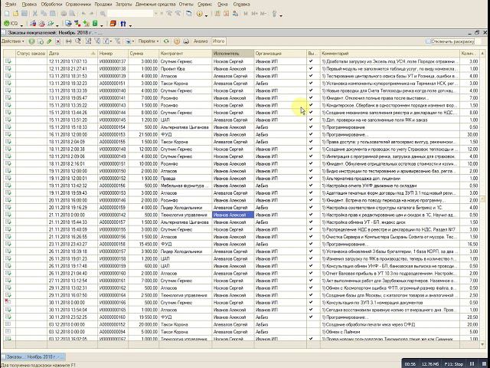Click scrollbar down arrow of the order list
Viewport: 490px width, 368px height.
(482, 344)
